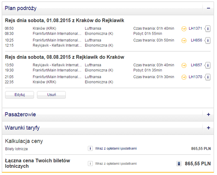Open info icon for flight LH1371
Image resolution: width=217 pixels, height=175 pixels.
pos(208,29)
